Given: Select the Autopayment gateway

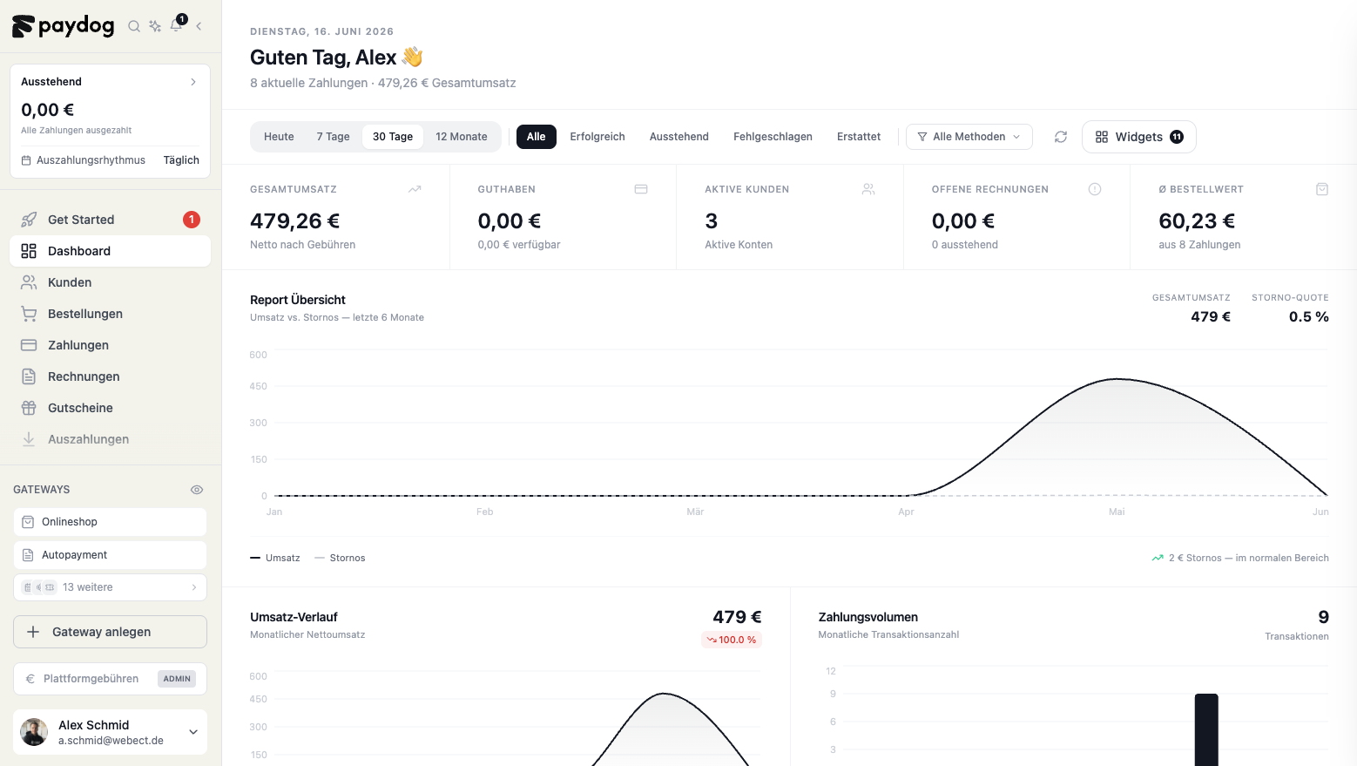Looking at the screenshot, I should (x=110, y=555).
